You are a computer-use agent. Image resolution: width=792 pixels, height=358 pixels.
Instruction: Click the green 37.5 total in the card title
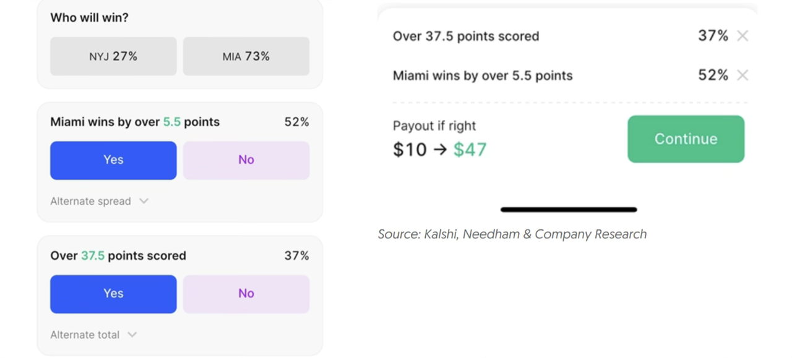pyautogui.click(x=93, y=255)
